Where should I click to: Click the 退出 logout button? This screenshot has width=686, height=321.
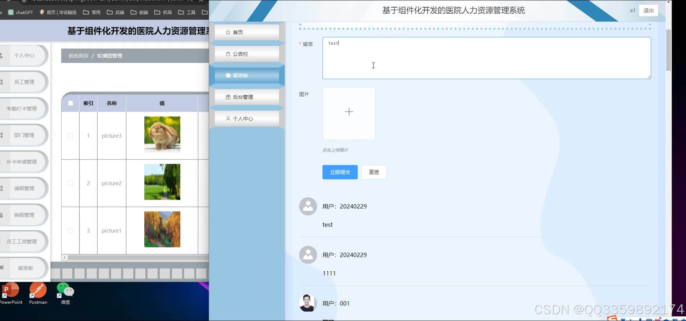click(649, 10)
